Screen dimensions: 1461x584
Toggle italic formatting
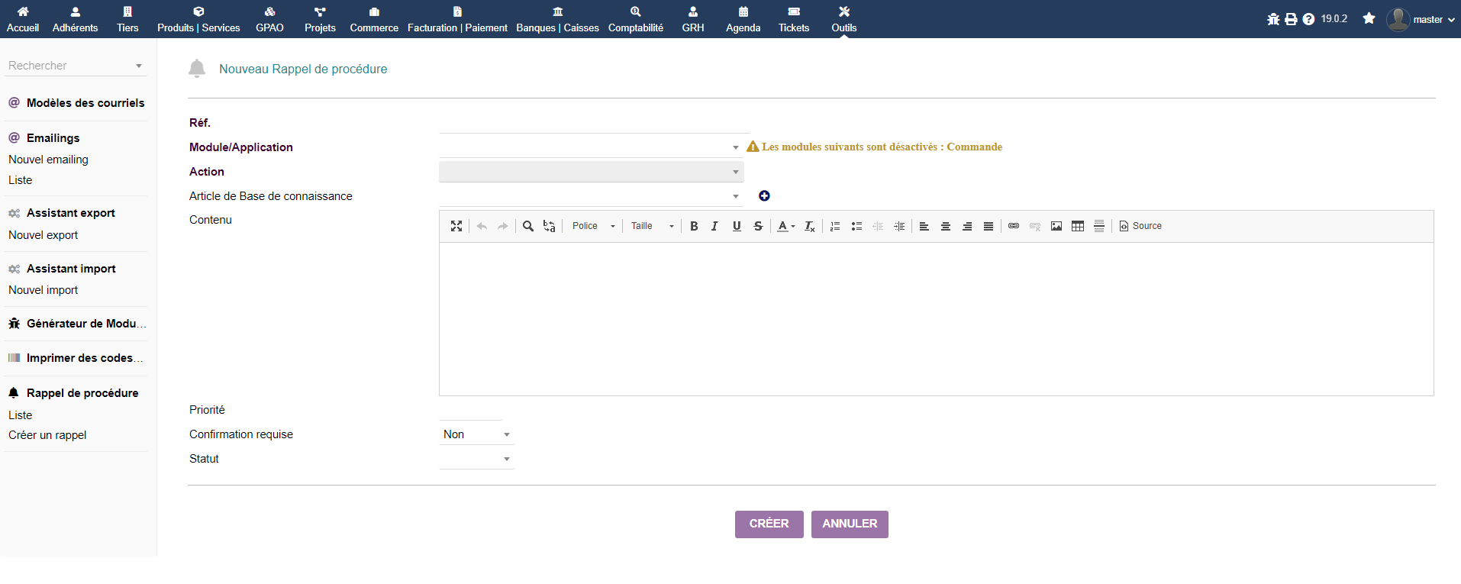pos(715,226)
